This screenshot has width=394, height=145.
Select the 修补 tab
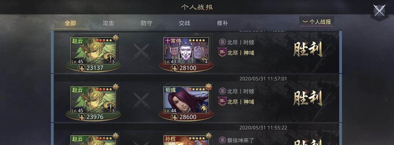click(x=222, y=23)
